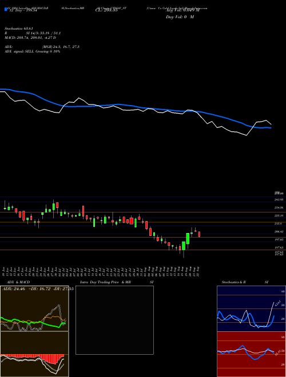Viewport: 286px width, 377px height.
Task: Click the 'MACD: 203.74, 208.01, -4.27 D' readout
Action: (30, 38)
